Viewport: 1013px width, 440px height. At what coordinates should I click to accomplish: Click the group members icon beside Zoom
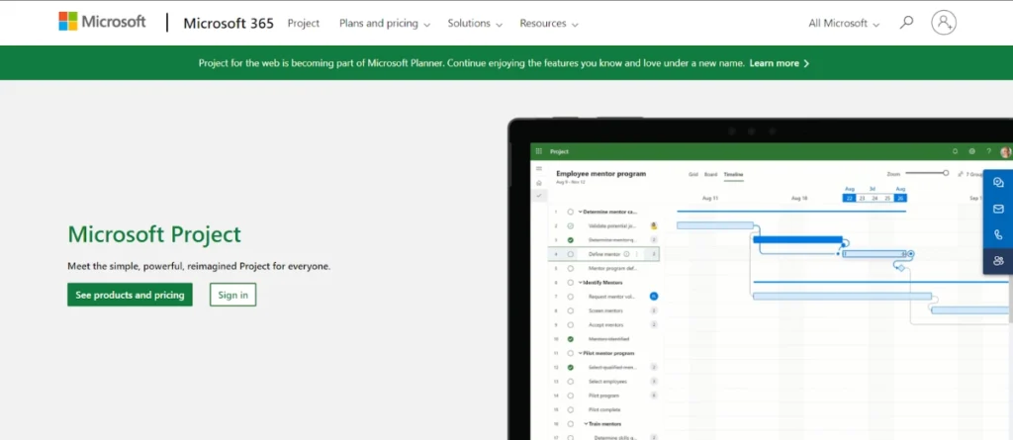coord(961,174)
